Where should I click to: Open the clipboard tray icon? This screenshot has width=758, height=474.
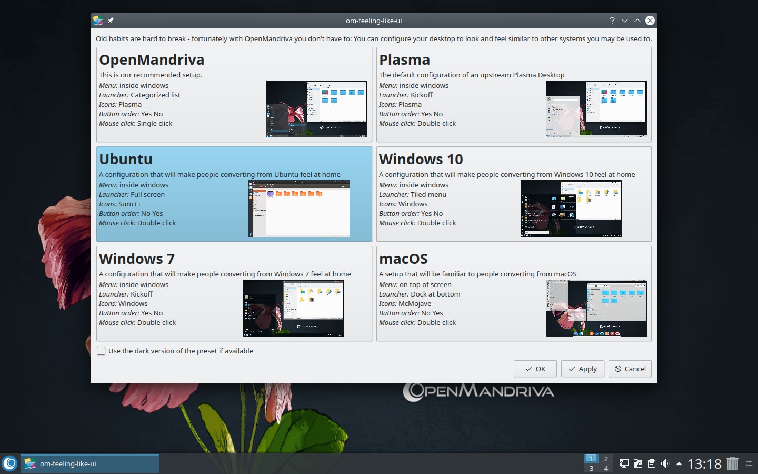652,463
